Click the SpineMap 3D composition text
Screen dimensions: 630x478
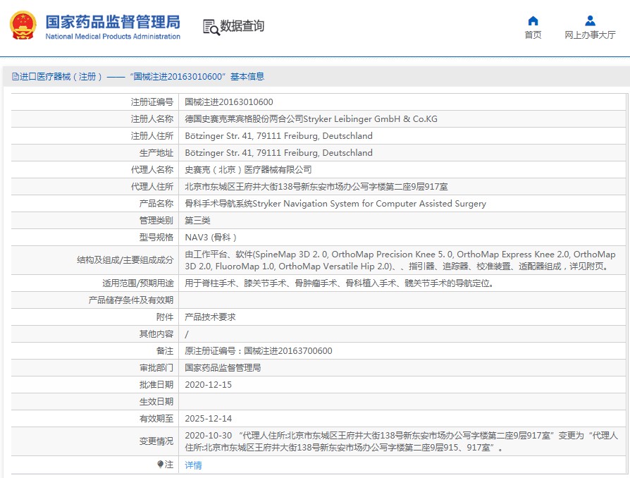point(400,260)
